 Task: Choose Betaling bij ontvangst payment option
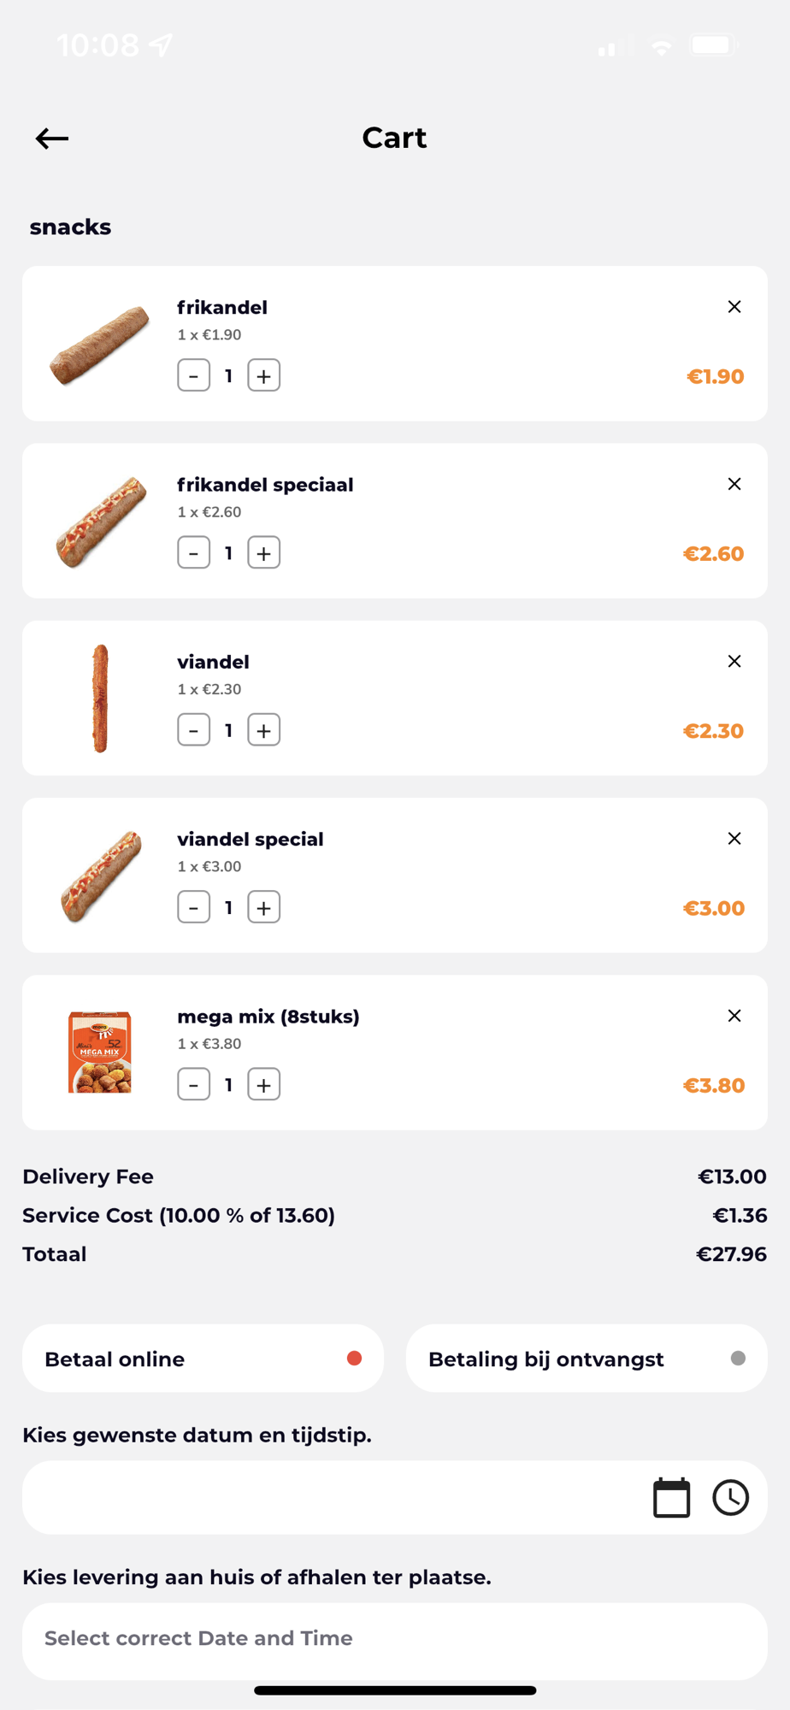click(587, 1359)
